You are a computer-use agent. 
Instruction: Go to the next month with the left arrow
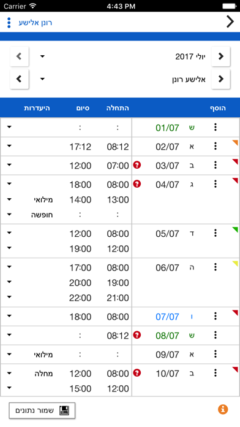[x=20, y=56]
